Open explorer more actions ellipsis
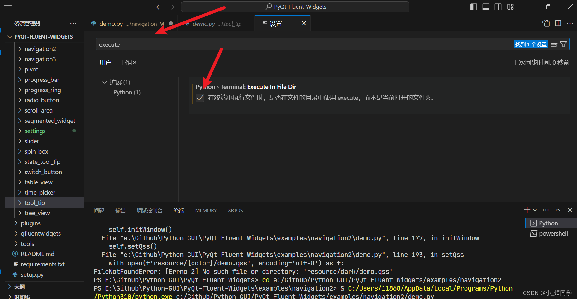The height and width of the screenshot is (299, 577). click(x=73, y=23)
